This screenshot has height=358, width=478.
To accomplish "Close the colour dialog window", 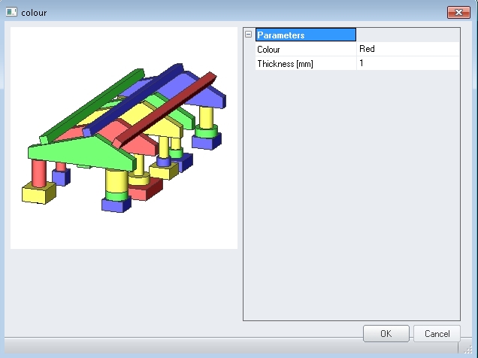I will (x=458, y=12).
